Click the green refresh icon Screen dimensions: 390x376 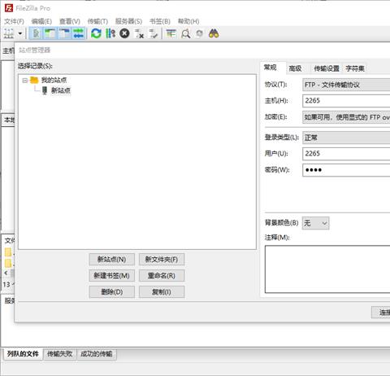(96, 33)
